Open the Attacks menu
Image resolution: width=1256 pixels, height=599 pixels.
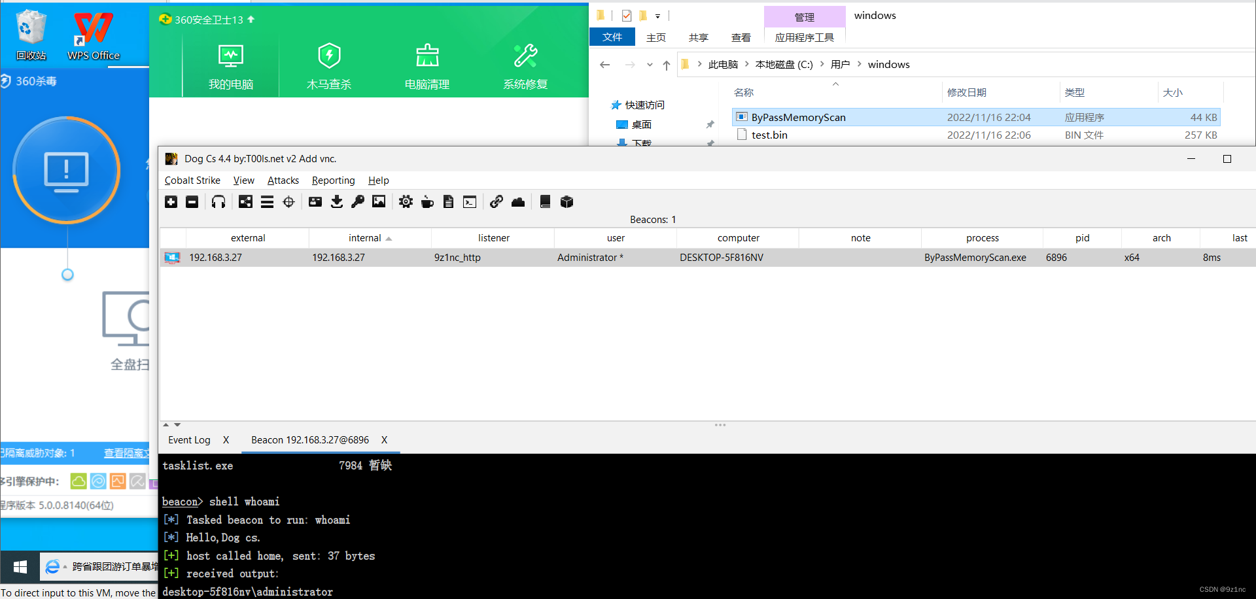(x=283, y=180)
